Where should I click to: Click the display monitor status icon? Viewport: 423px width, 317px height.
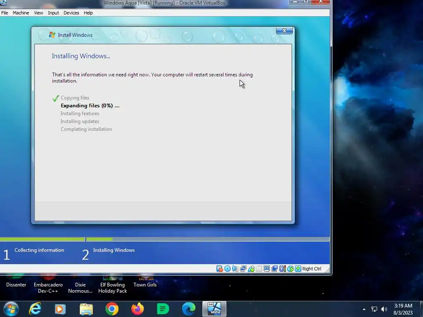[x=266, y=268]
